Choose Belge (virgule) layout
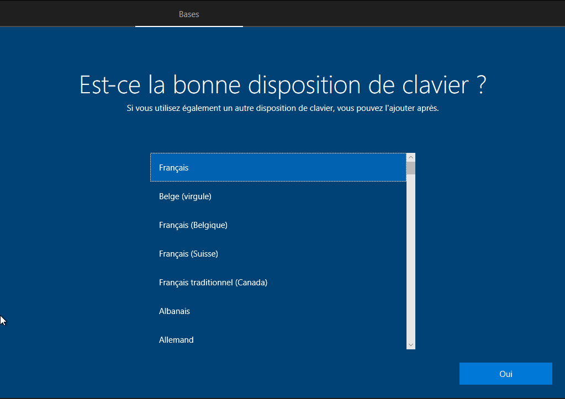 [x=278, y=196]
